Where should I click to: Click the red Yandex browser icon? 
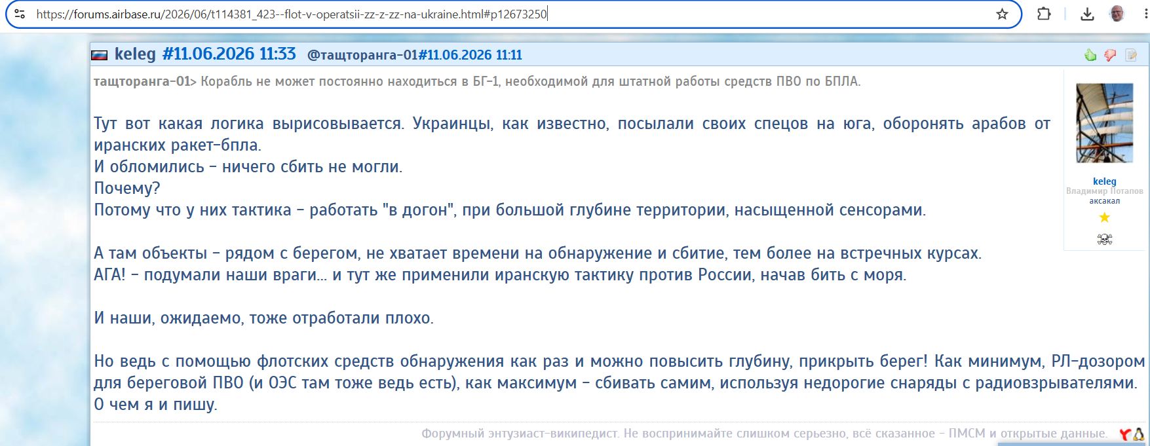1124,434
